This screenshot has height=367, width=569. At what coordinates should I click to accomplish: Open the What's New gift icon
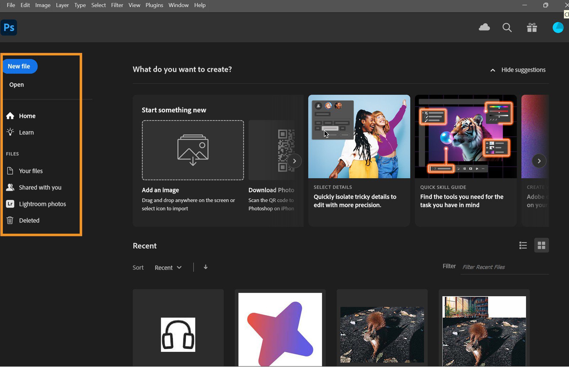[532, 27]
